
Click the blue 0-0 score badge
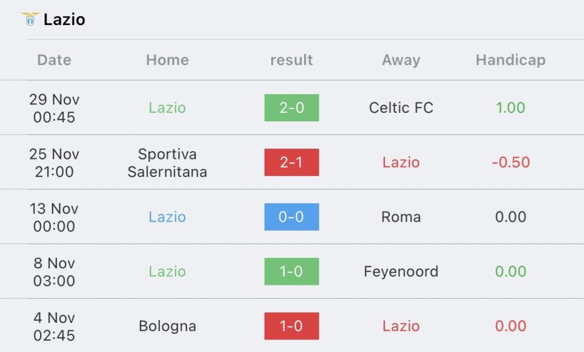(x=291, y=217)
